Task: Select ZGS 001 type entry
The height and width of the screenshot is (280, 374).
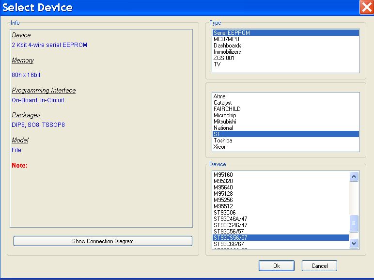Action: (x=224, y=58)
